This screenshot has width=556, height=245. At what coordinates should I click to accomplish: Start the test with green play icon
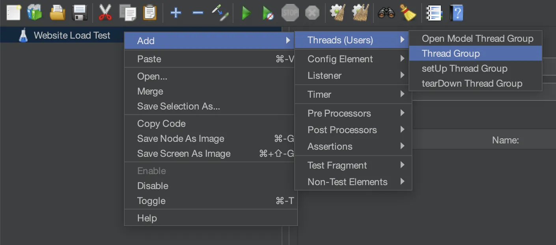click(246, 13)
